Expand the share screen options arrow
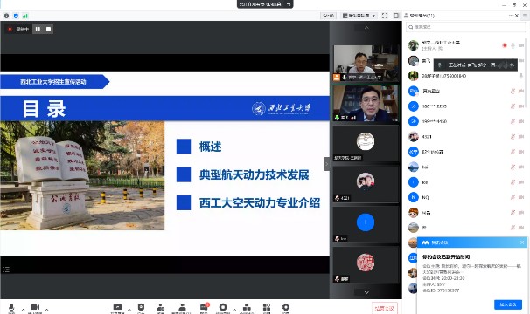 (129, 309)
